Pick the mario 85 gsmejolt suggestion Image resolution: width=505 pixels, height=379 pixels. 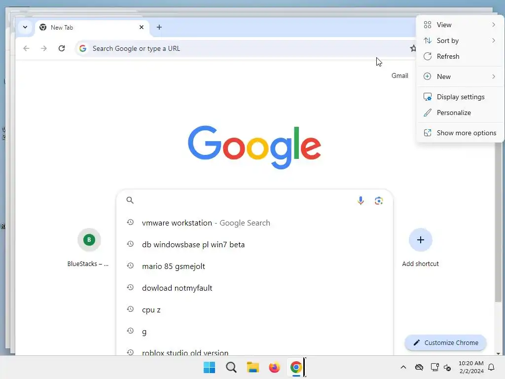pos(254,266)
